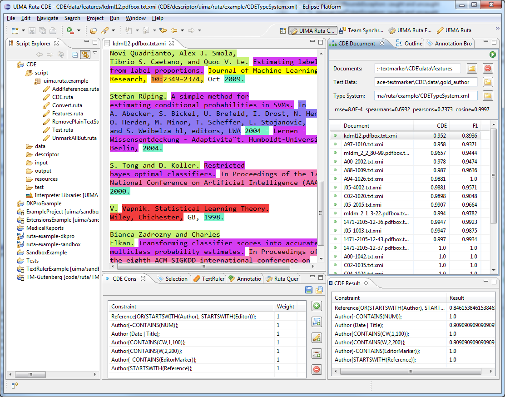The width and height of the screenshot is (505, 397).
Task: Toggle Link with Editor in Script Explorer
Action: pos(85,55)
